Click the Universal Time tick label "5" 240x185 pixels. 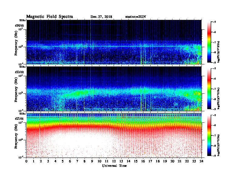(x=63, y=161)
